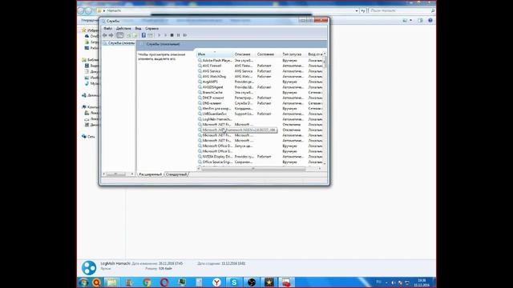Image resolution: width=513 pixels, height=288 pixels.
Task: Select the AVG WatchDog service
Action: (260, 77)
